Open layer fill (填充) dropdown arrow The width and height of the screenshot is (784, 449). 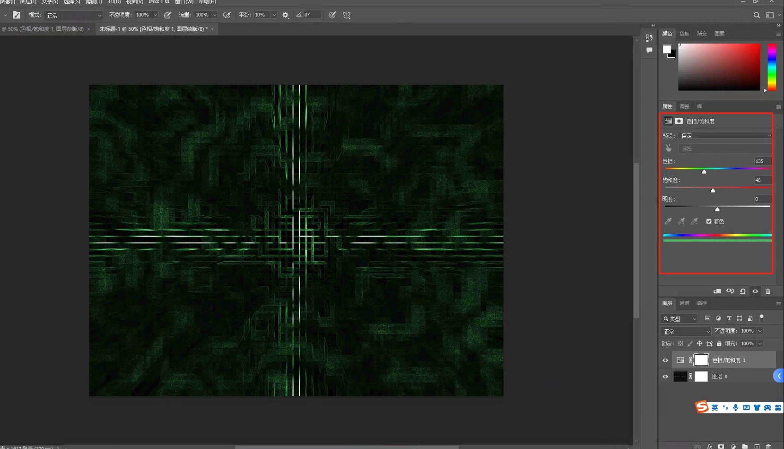(x=760, y=343)
